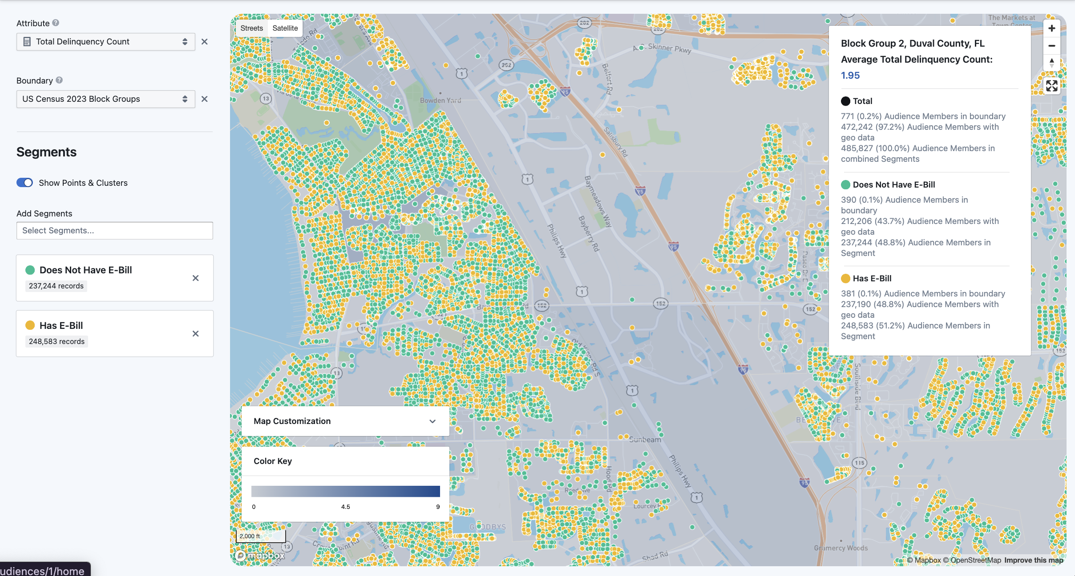Screen dimensions: 1075x576
Task: Switch to Satellite map view
Action: click(x=285, y=28)
